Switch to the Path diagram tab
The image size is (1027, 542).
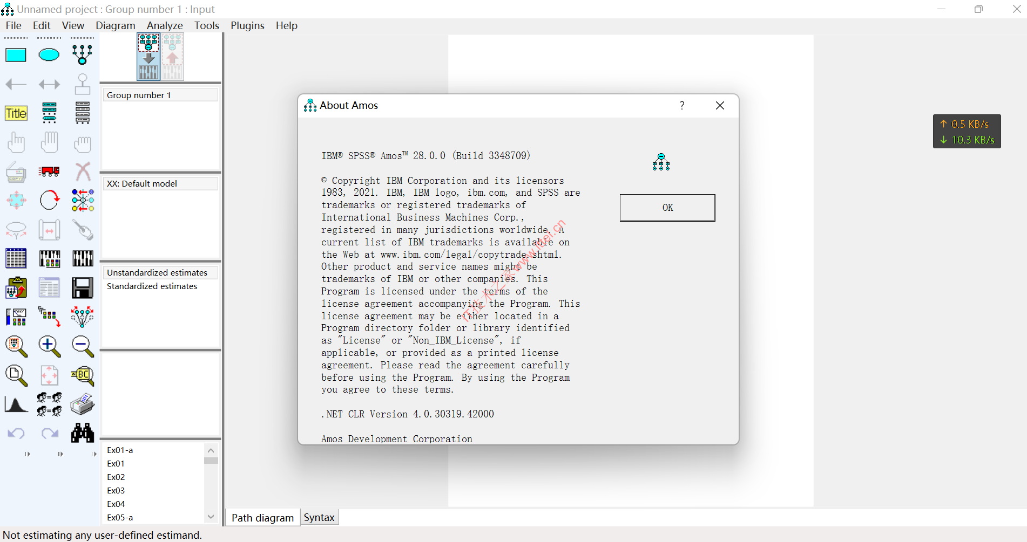pos(262,517)
